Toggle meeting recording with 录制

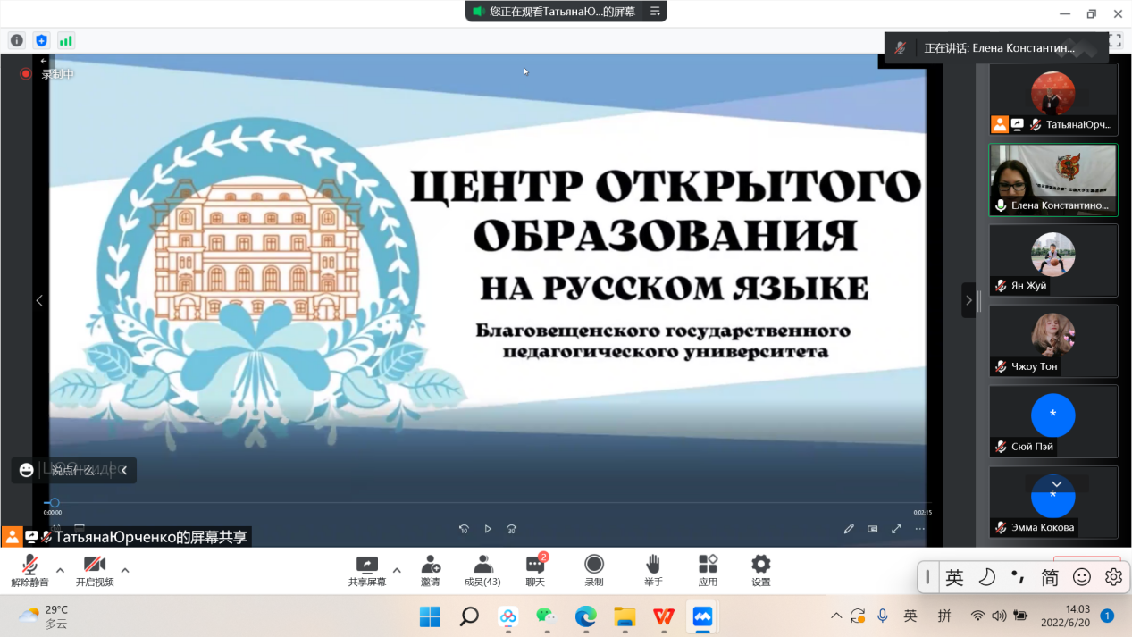[594, 570]
